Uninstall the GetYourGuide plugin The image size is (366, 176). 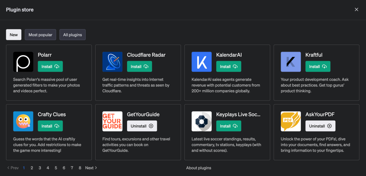click(142, 126)
